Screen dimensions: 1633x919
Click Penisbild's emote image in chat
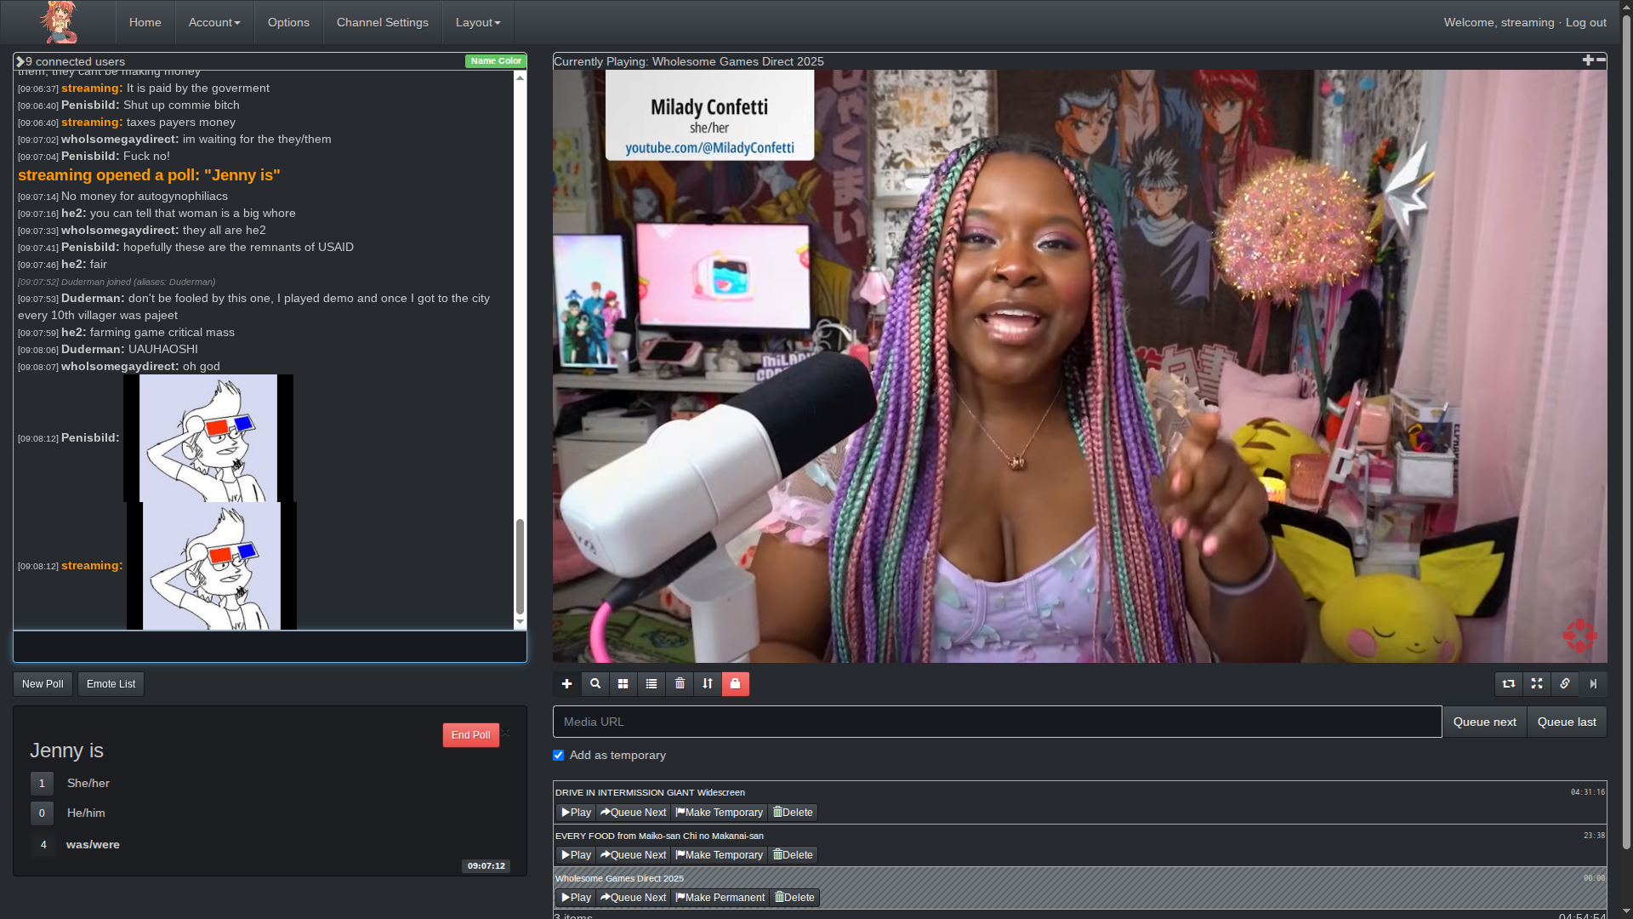coord(208,438)
